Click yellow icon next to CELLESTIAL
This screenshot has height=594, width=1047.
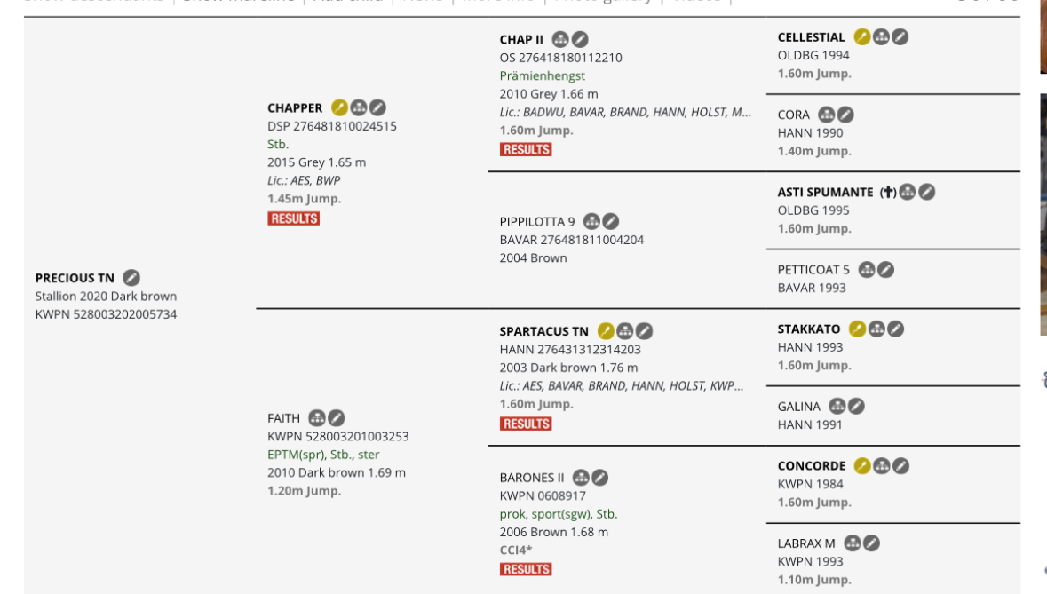(861, 37)
